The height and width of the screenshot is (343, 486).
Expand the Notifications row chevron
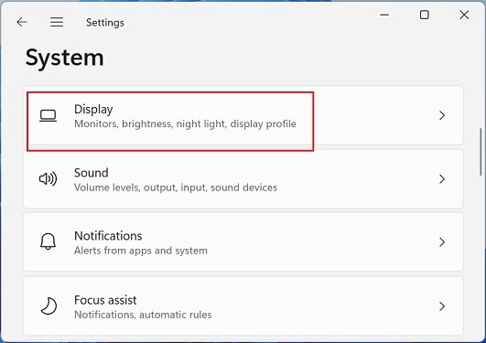[442, 242]
